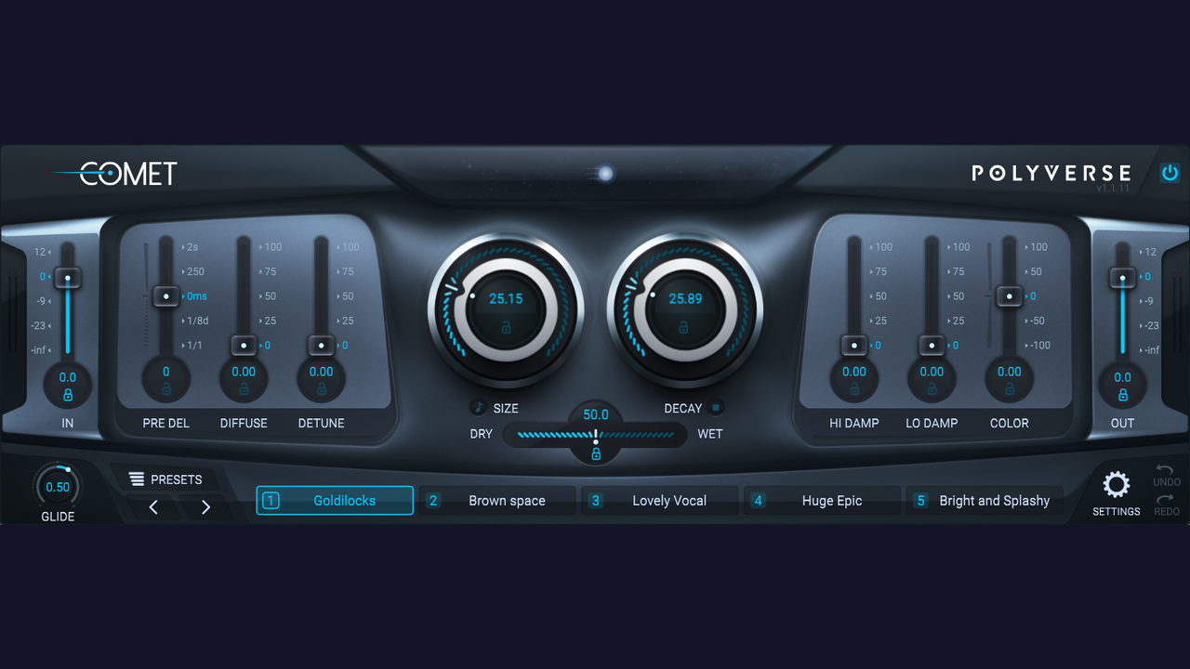This screenshot has width=1190, height=669.
Task: Click the dry/wet value 50.0
Action: pyautogui.click(x=596, y=415)
